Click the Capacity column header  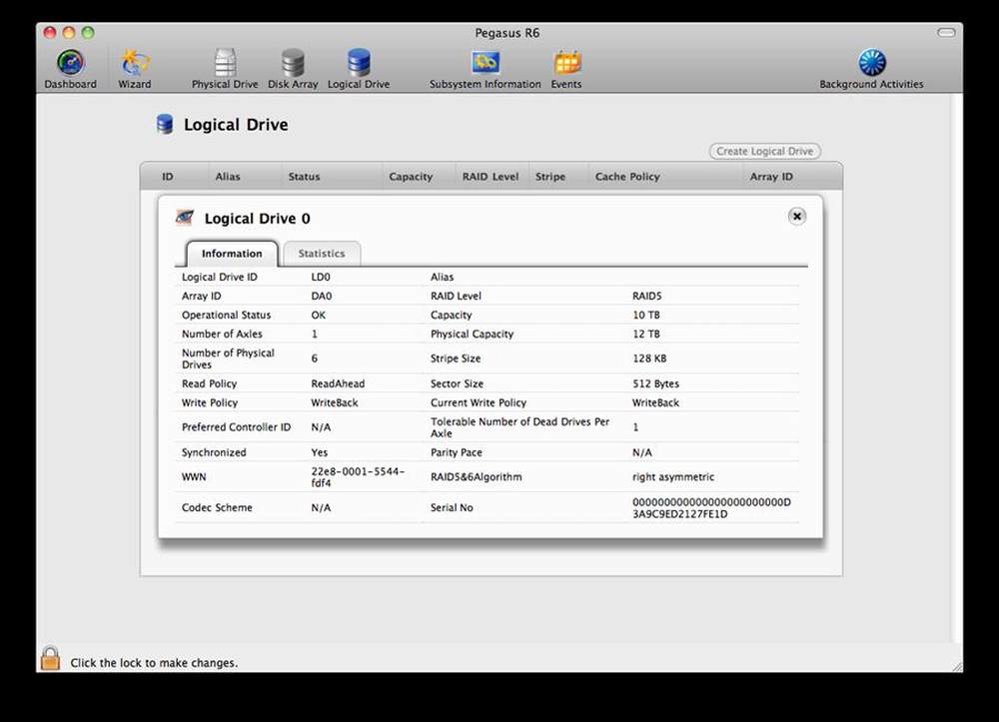[411, 177]
